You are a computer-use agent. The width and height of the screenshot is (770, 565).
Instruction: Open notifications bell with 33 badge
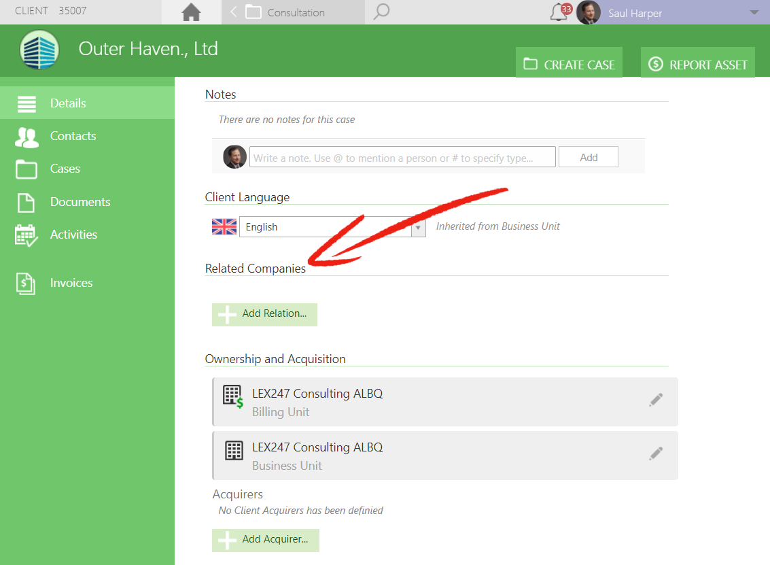[560, 12]
